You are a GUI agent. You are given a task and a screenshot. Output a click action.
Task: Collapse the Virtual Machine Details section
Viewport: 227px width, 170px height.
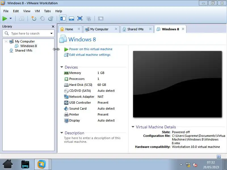click(x=133, y=127)
